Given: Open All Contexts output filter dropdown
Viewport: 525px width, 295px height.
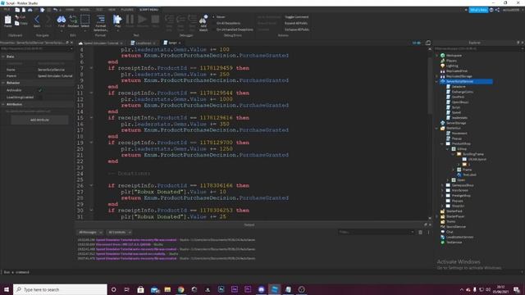Looking at the screenshot, I should (x=119, y=232).
